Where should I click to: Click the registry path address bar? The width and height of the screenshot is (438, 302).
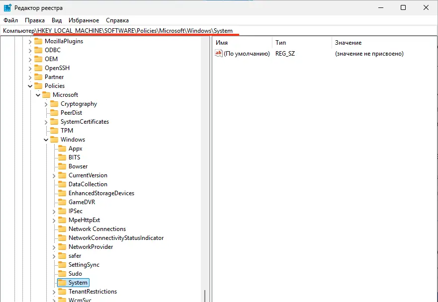click(x=219, y=31)
